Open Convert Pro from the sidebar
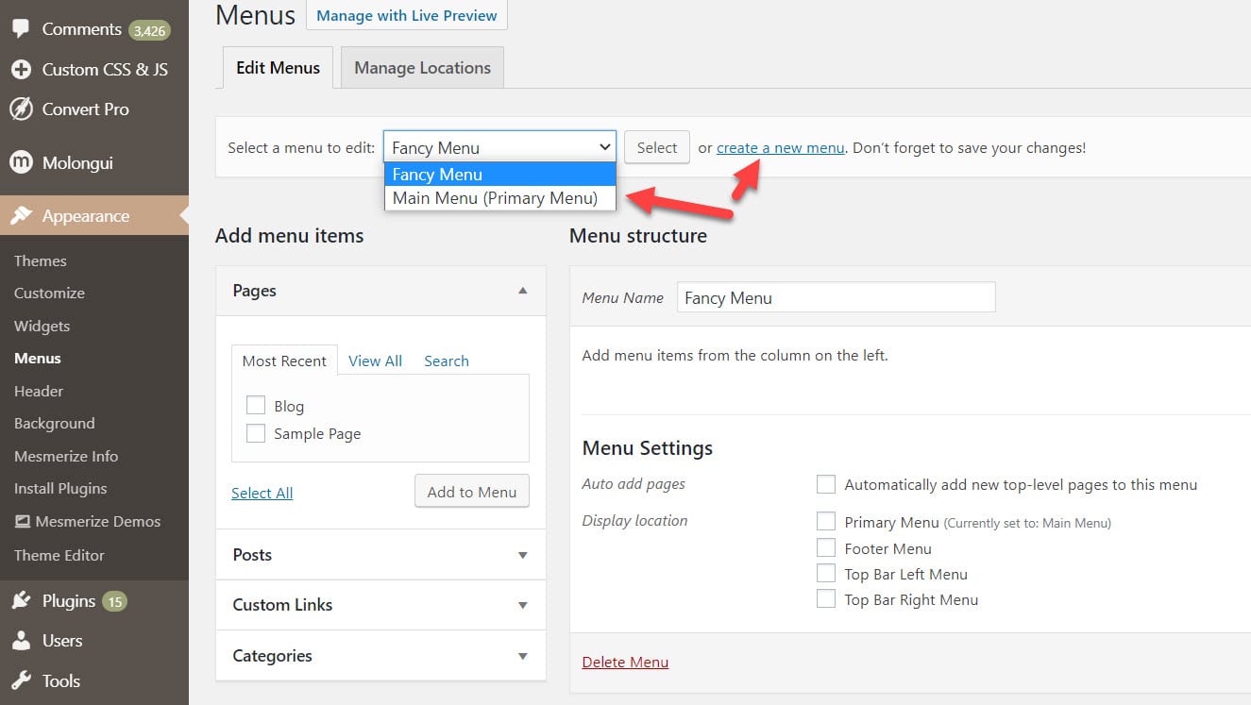The width and height of the screenshot is (1251, 705). click(19, 109)
